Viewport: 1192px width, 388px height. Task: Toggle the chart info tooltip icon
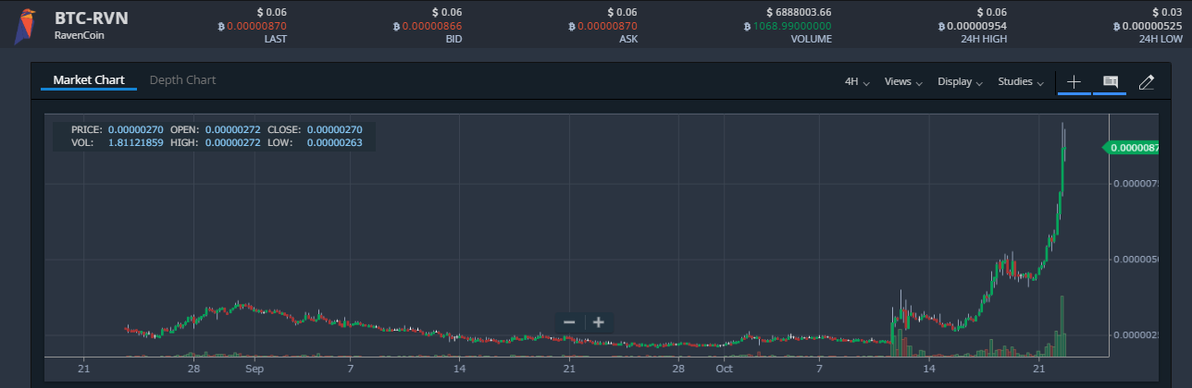coord(1110,81)
